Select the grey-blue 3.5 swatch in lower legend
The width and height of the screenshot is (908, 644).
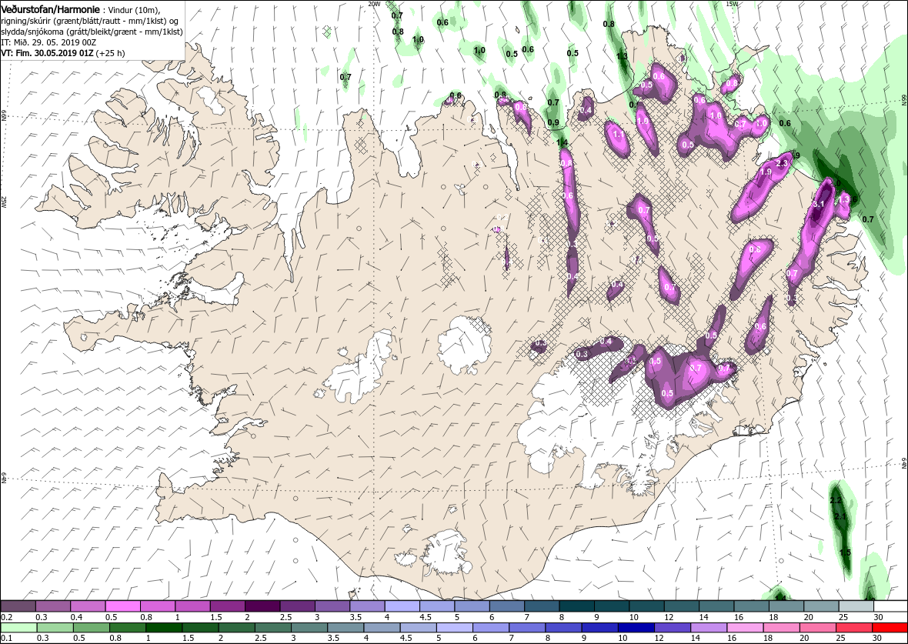[346, 628]
